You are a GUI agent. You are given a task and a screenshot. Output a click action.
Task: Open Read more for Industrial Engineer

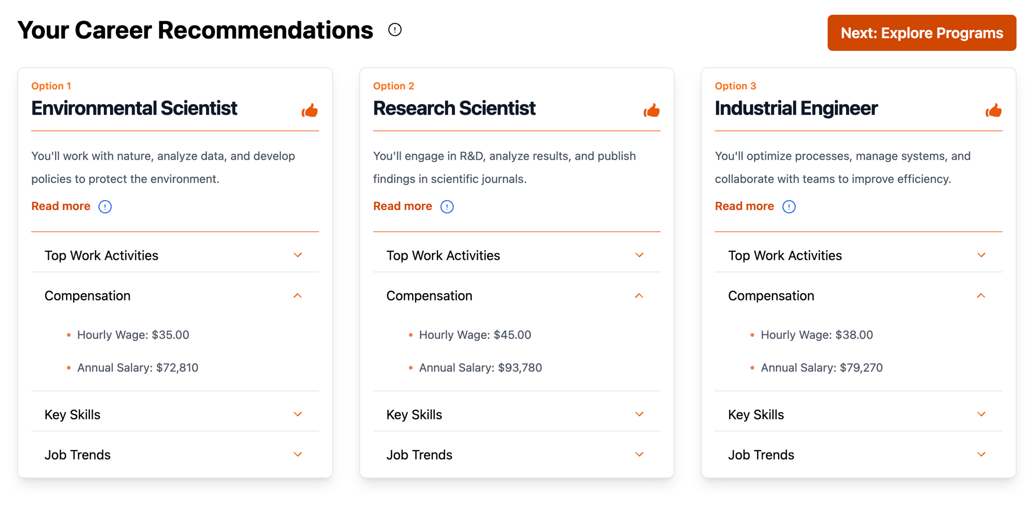744,206
